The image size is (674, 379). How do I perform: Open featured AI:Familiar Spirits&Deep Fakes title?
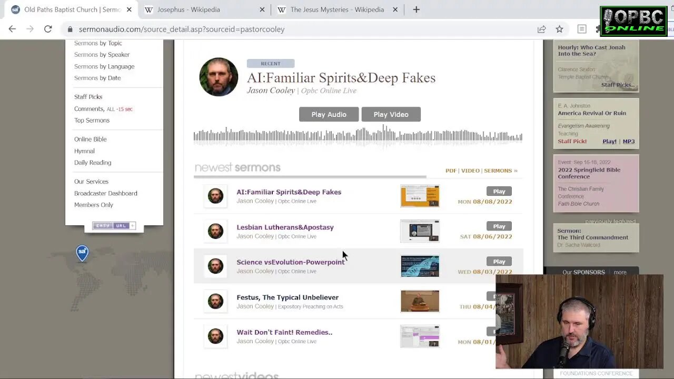coord(341,78)
